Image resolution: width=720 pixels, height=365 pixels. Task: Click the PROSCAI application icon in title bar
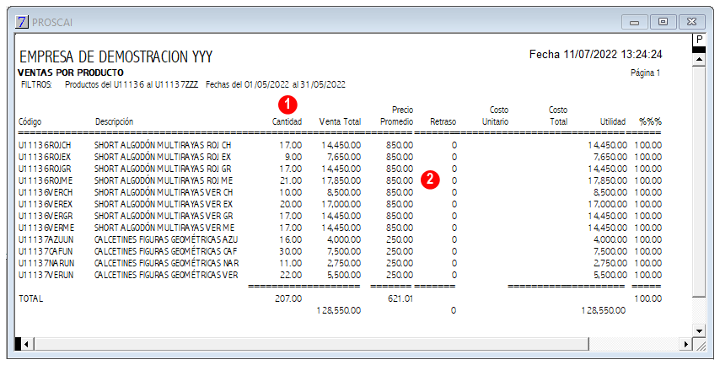pos(22,22)
